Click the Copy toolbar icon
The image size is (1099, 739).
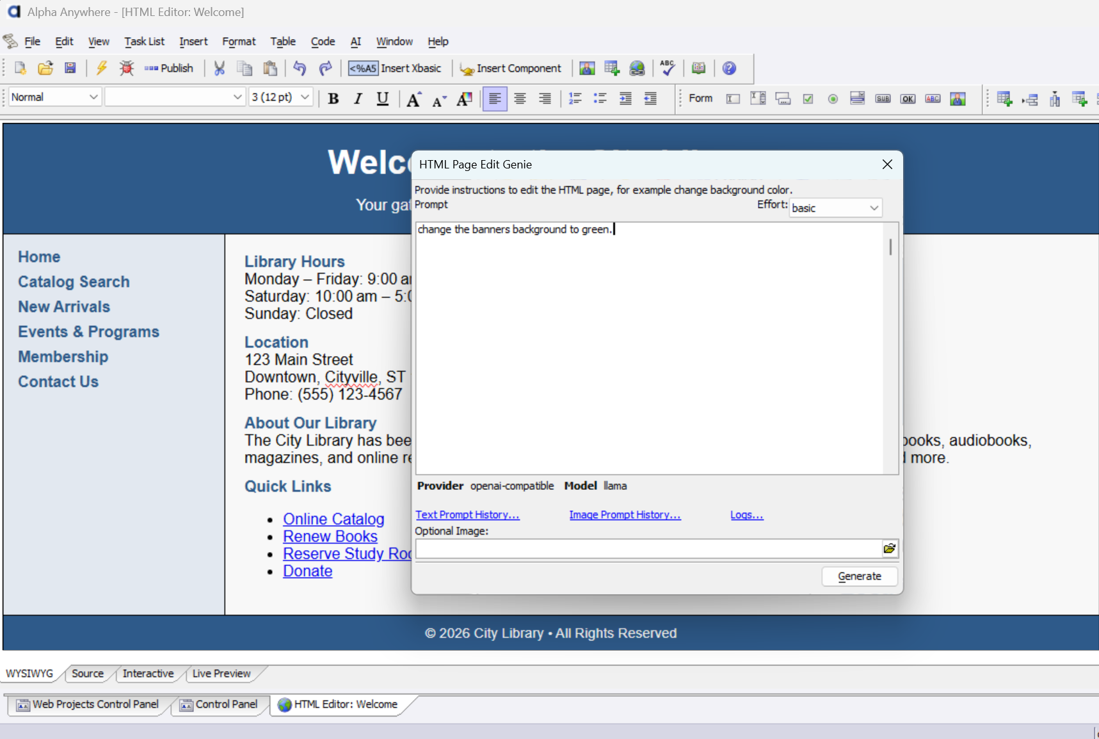pyautogui.click(x=245, y=69)
